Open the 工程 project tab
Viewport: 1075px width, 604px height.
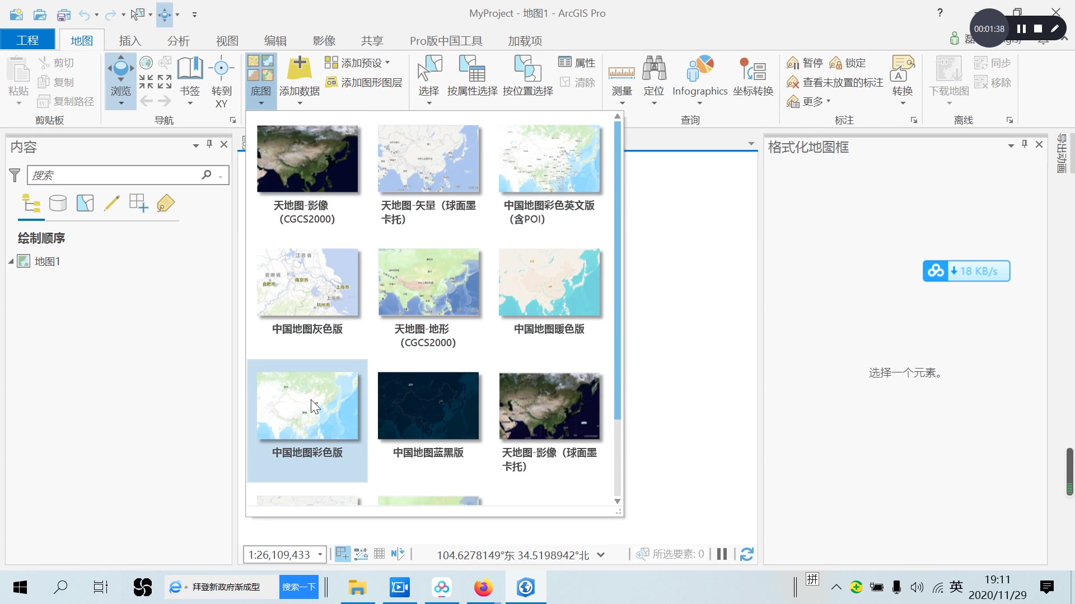tap(27, 40)
